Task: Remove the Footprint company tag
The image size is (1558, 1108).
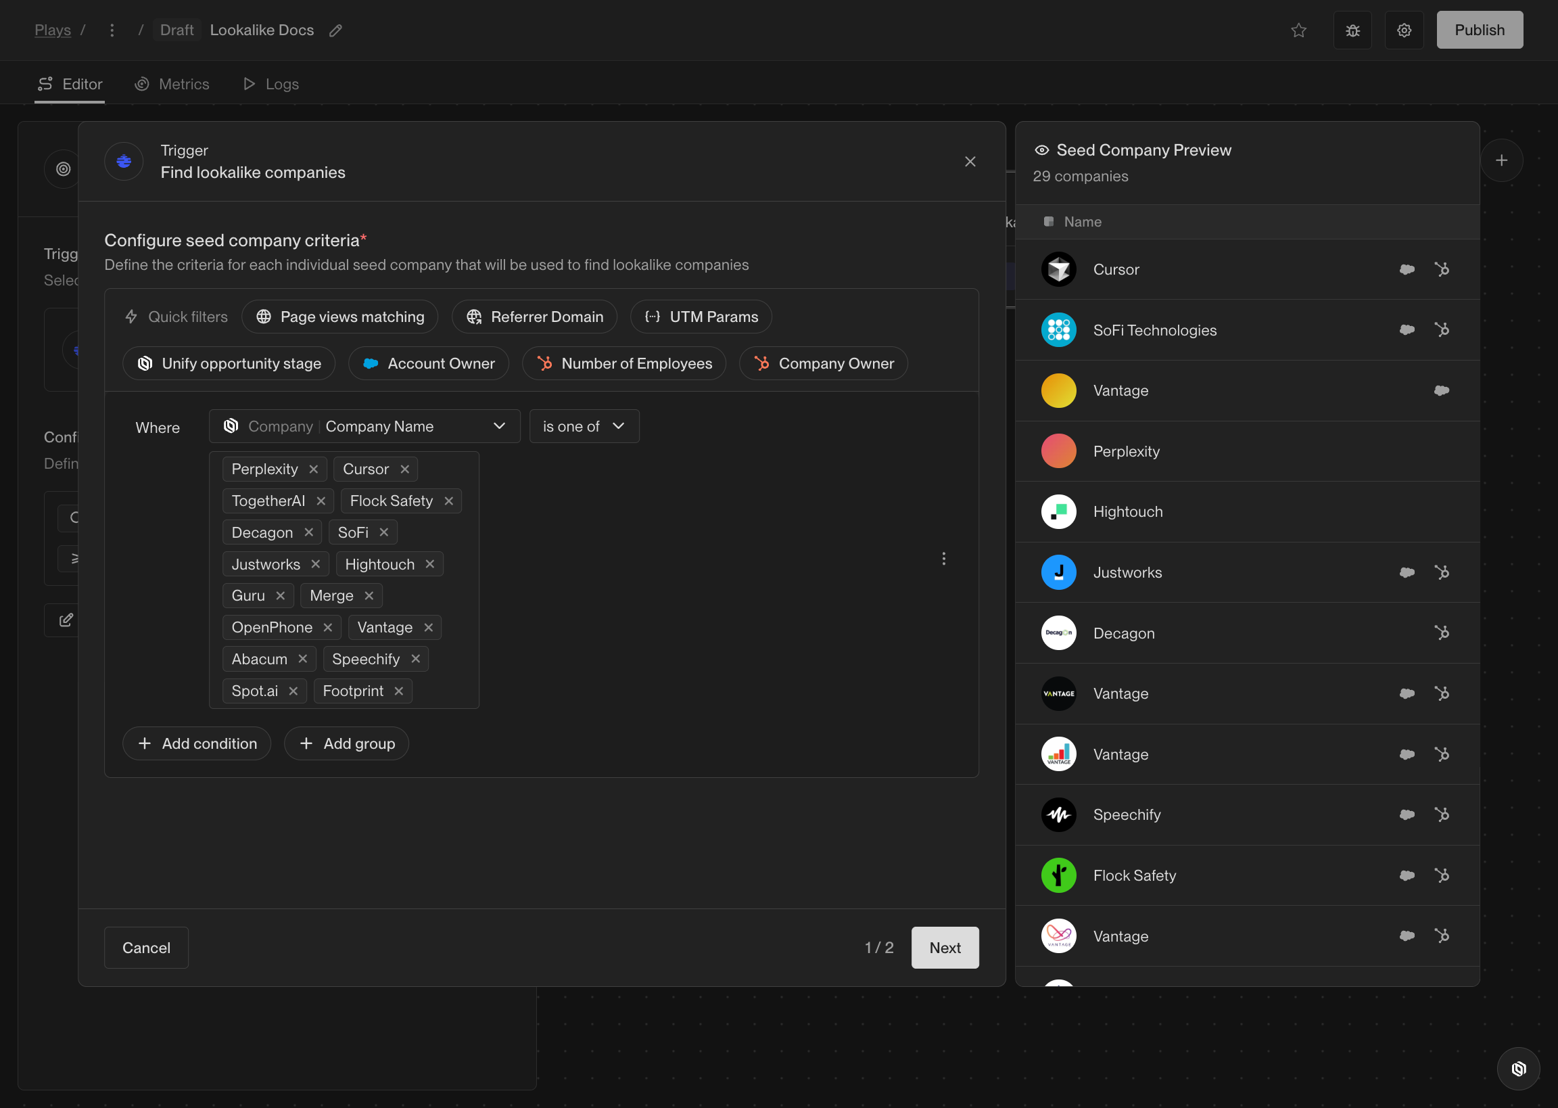Action: coord(399,691)
